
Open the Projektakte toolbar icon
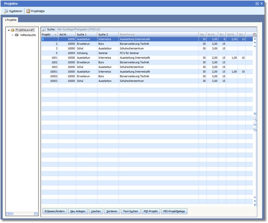click(x=28, y=11)
